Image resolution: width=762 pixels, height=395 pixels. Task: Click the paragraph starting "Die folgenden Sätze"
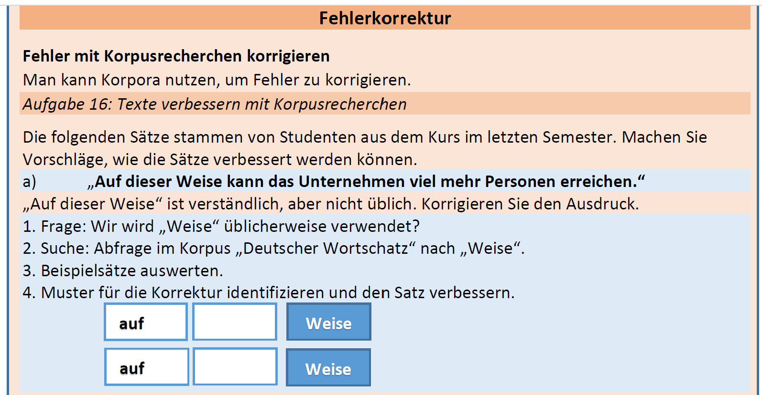tap(365, 148)
